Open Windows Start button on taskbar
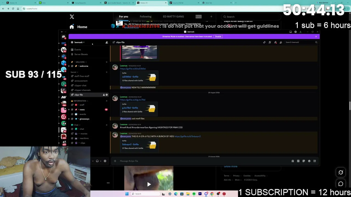 click(127, 194)
